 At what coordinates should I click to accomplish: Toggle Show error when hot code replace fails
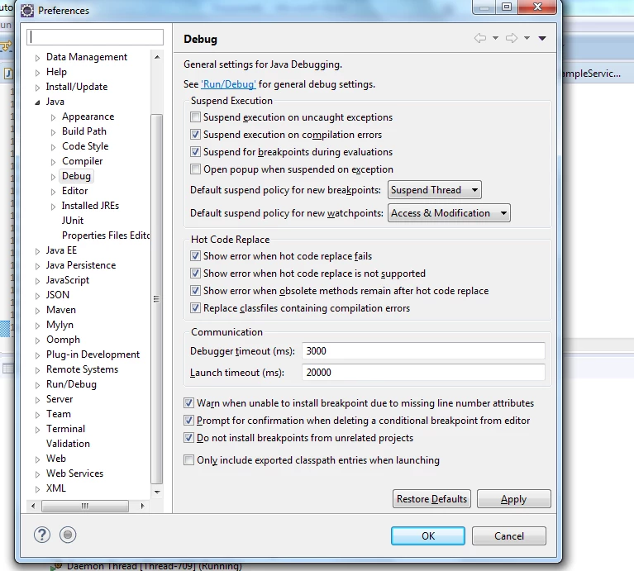195,256
